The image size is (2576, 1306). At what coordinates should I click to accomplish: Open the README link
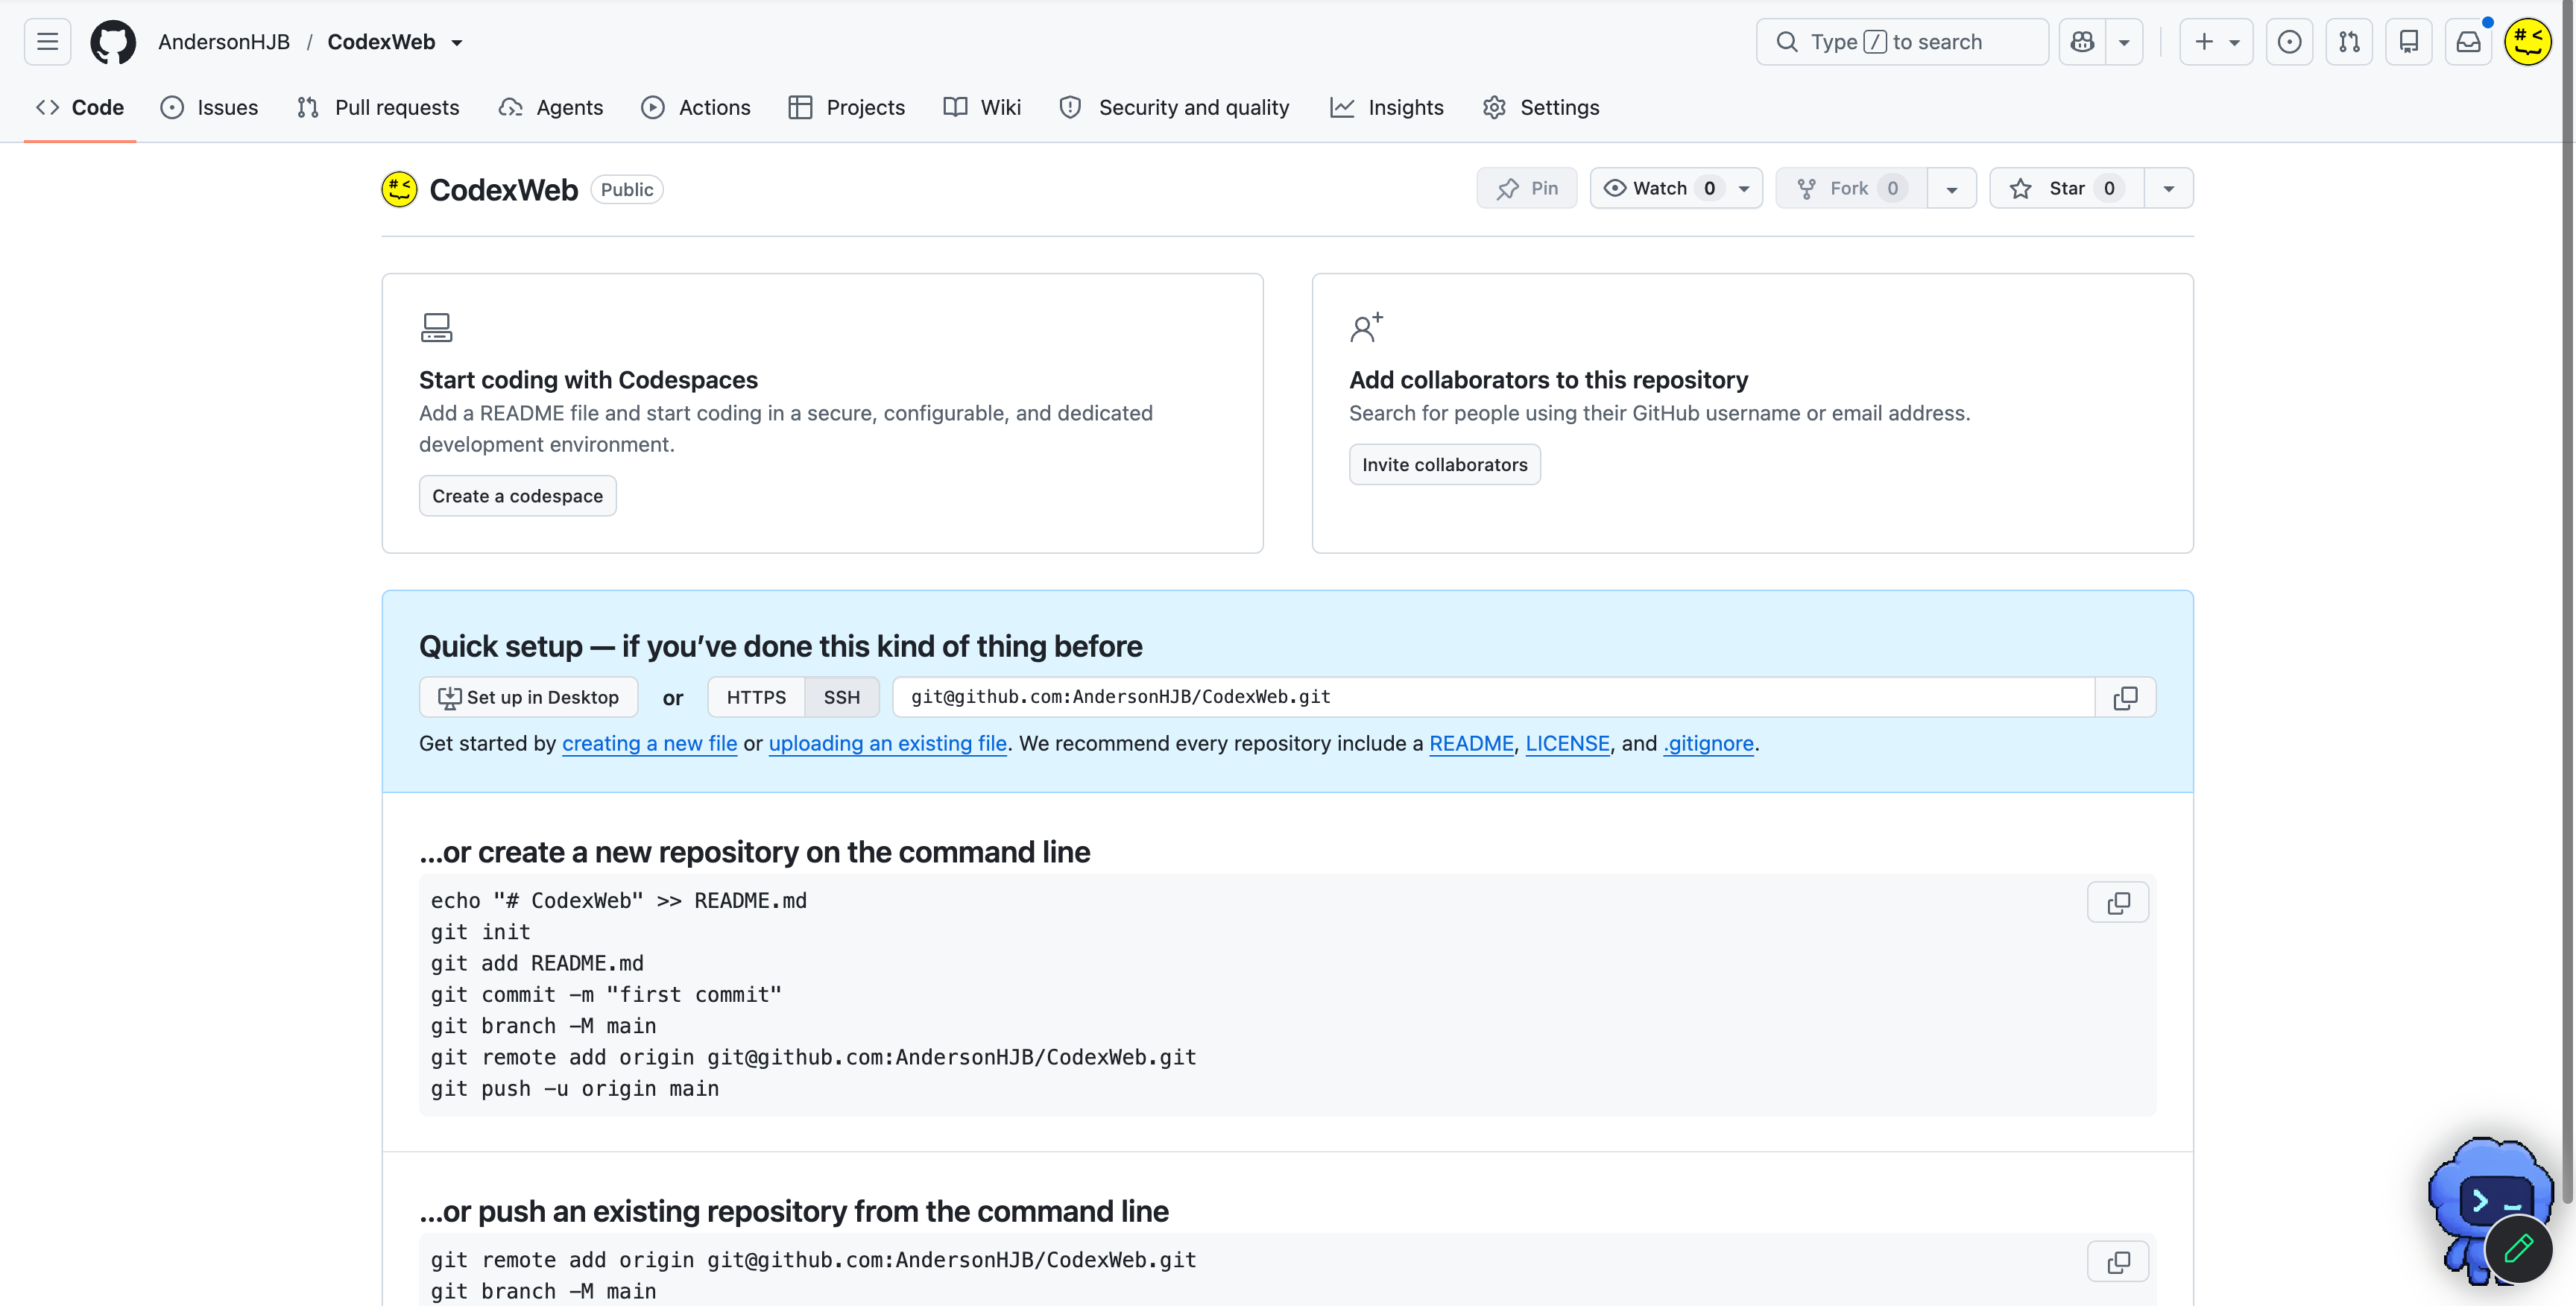click(1472, 743)
